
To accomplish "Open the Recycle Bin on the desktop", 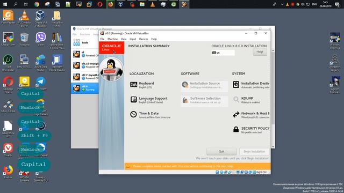I will coord(24,39).
